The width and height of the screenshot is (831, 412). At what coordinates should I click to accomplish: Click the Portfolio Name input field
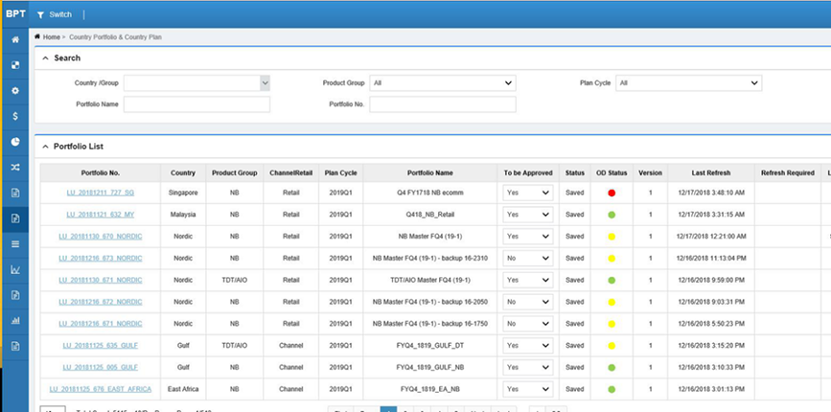[x=197, y=104]
